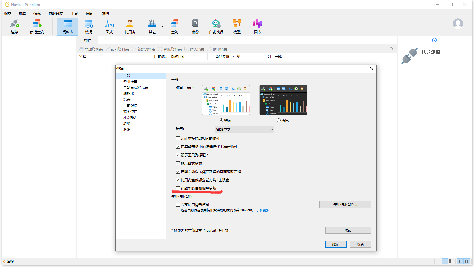Screen dimensions: 474x267
Task: Switch to detail view icon in status bar
Action: [x=445, y=261]
